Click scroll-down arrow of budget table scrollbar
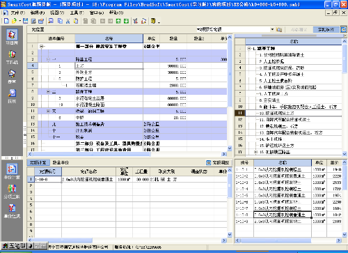This screenshot has height=253, width=348. 230,148
